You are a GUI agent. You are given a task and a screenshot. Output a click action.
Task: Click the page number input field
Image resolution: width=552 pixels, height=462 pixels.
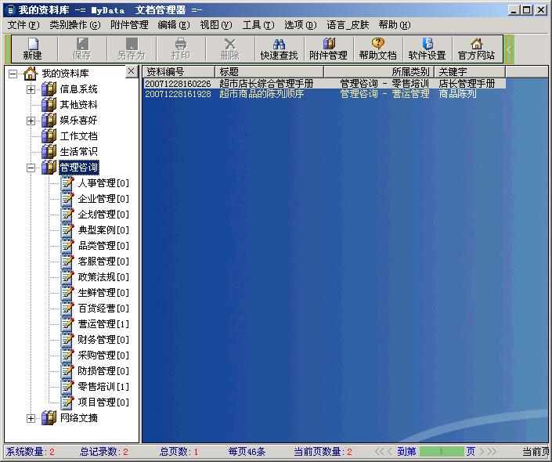(441, 452)
